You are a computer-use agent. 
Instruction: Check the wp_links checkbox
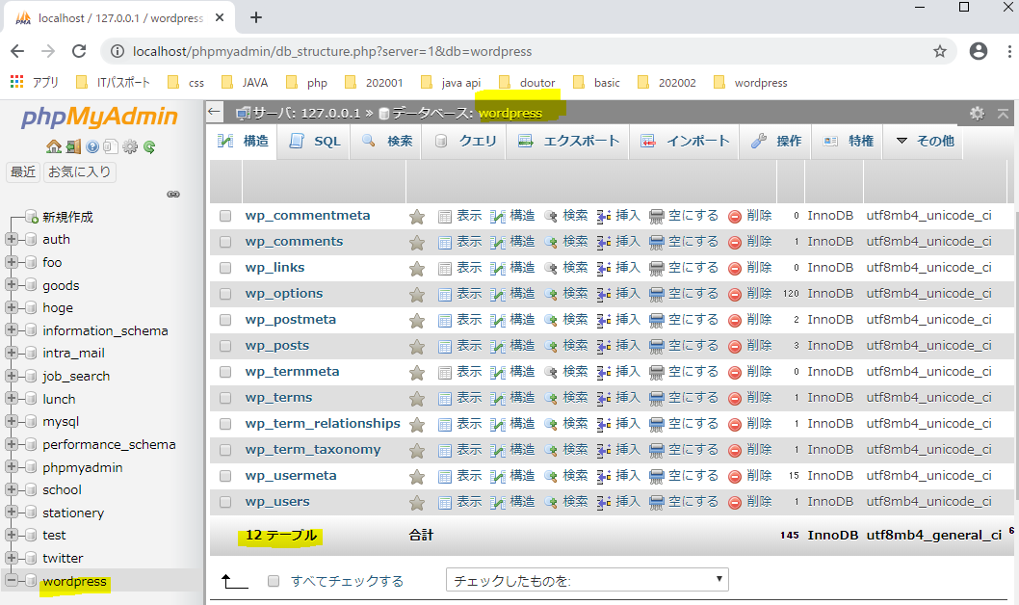point(225,268)
